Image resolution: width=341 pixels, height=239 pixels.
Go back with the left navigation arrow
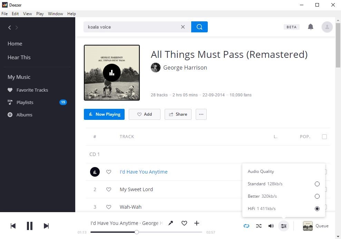10,27
